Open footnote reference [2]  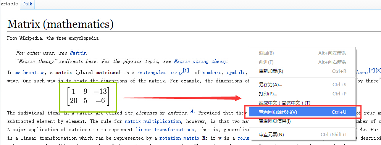click(x=372, y=71)
